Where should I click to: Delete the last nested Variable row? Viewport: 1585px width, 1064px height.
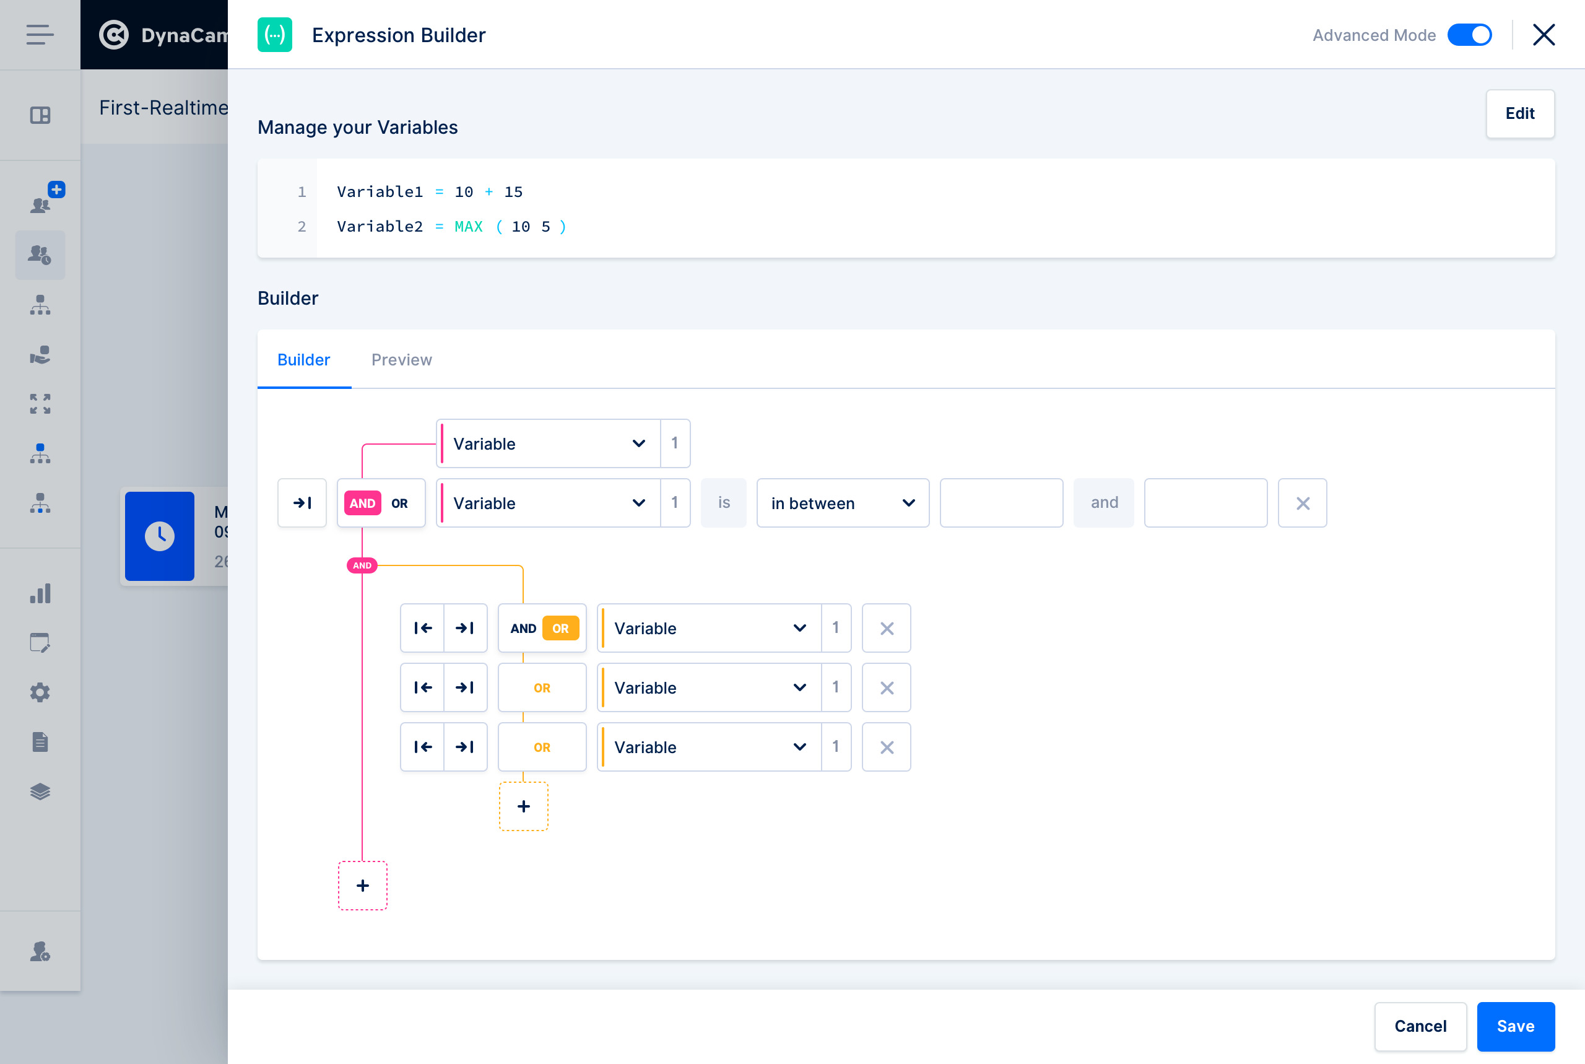(886, 747)
